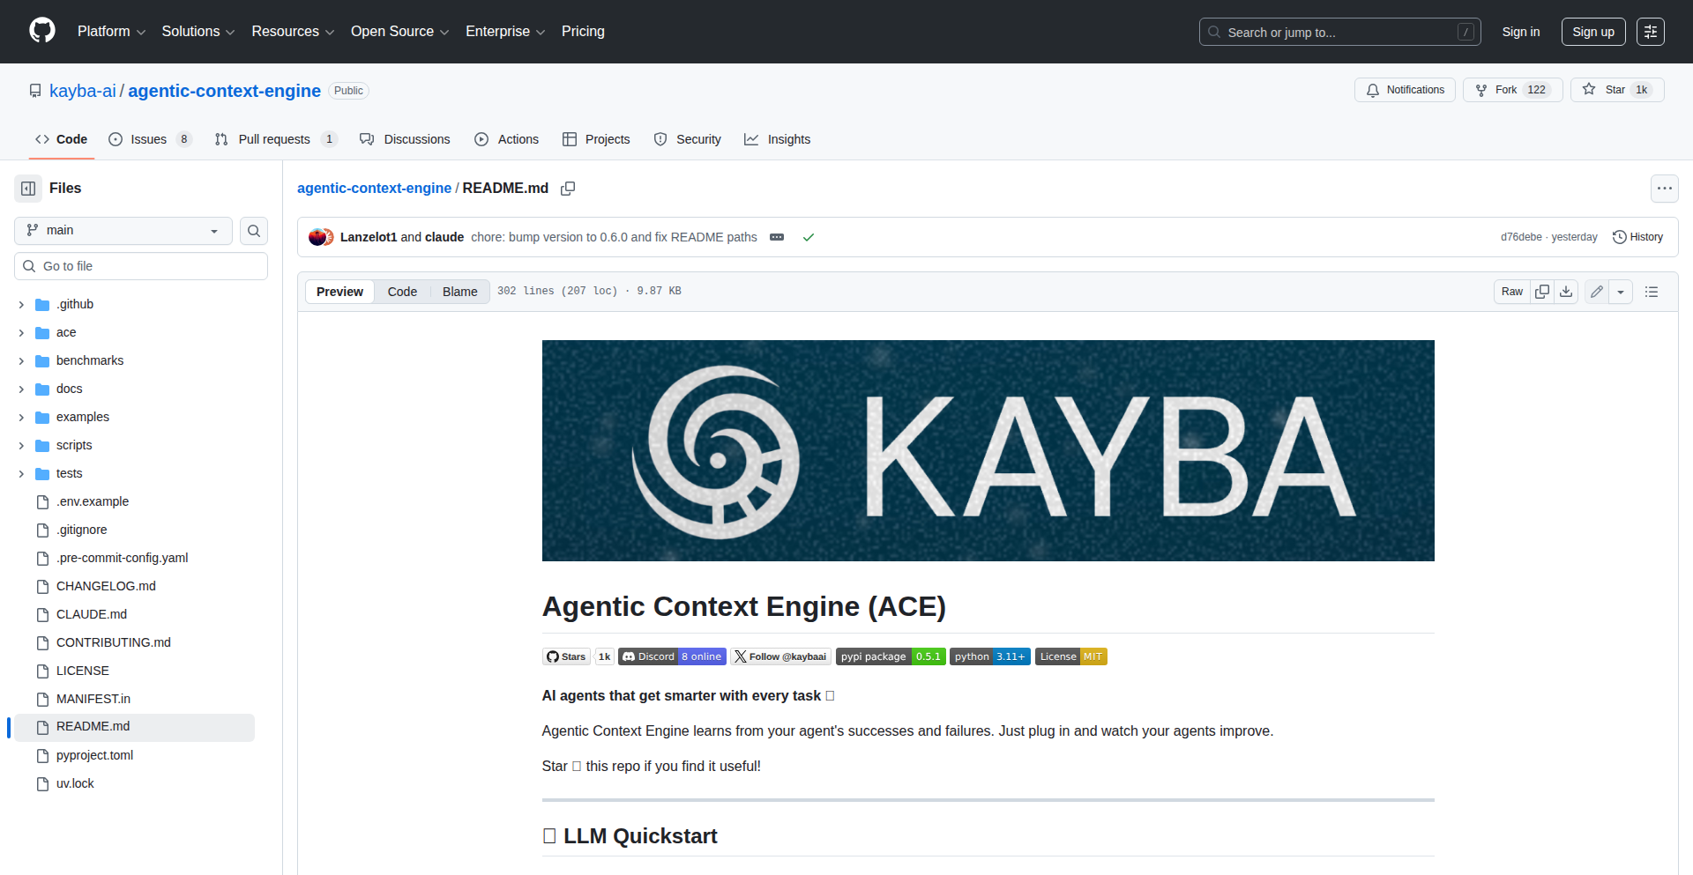
Task: Open the README outline list icon
Action: pyautogui.click(x=1652, y=292)
